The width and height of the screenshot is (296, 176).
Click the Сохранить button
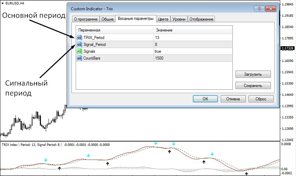coord(253,86)
